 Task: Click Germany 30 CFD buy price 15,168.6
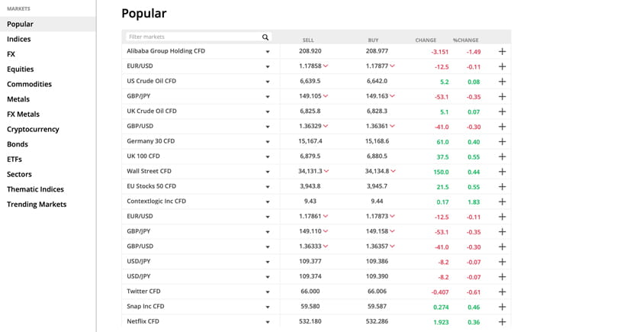(377, 141)
